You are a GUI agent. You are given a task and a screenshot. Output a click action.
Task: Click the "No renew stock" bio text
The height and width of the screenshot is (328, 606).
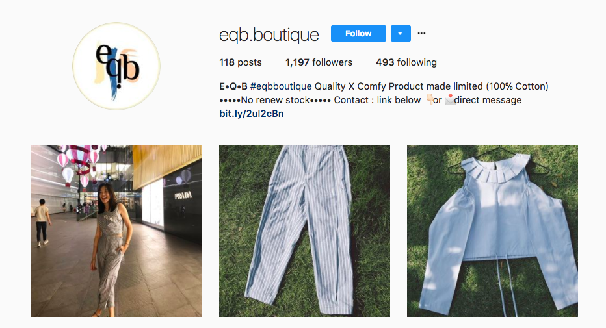pos(275,100)
